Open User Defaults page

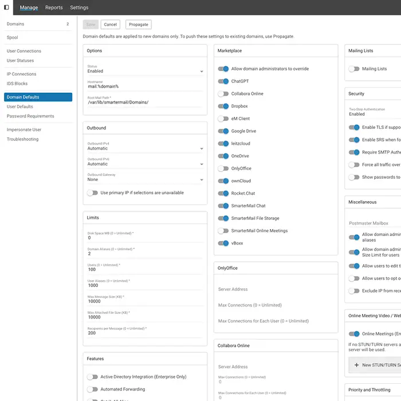click(38, 107)
